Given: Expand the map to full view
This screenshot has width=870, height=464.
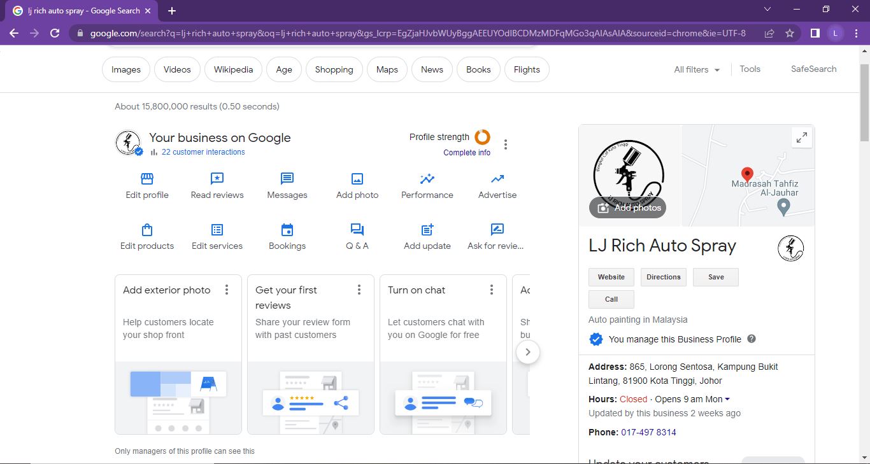Looking at the screenshot, I should point(802,137).
